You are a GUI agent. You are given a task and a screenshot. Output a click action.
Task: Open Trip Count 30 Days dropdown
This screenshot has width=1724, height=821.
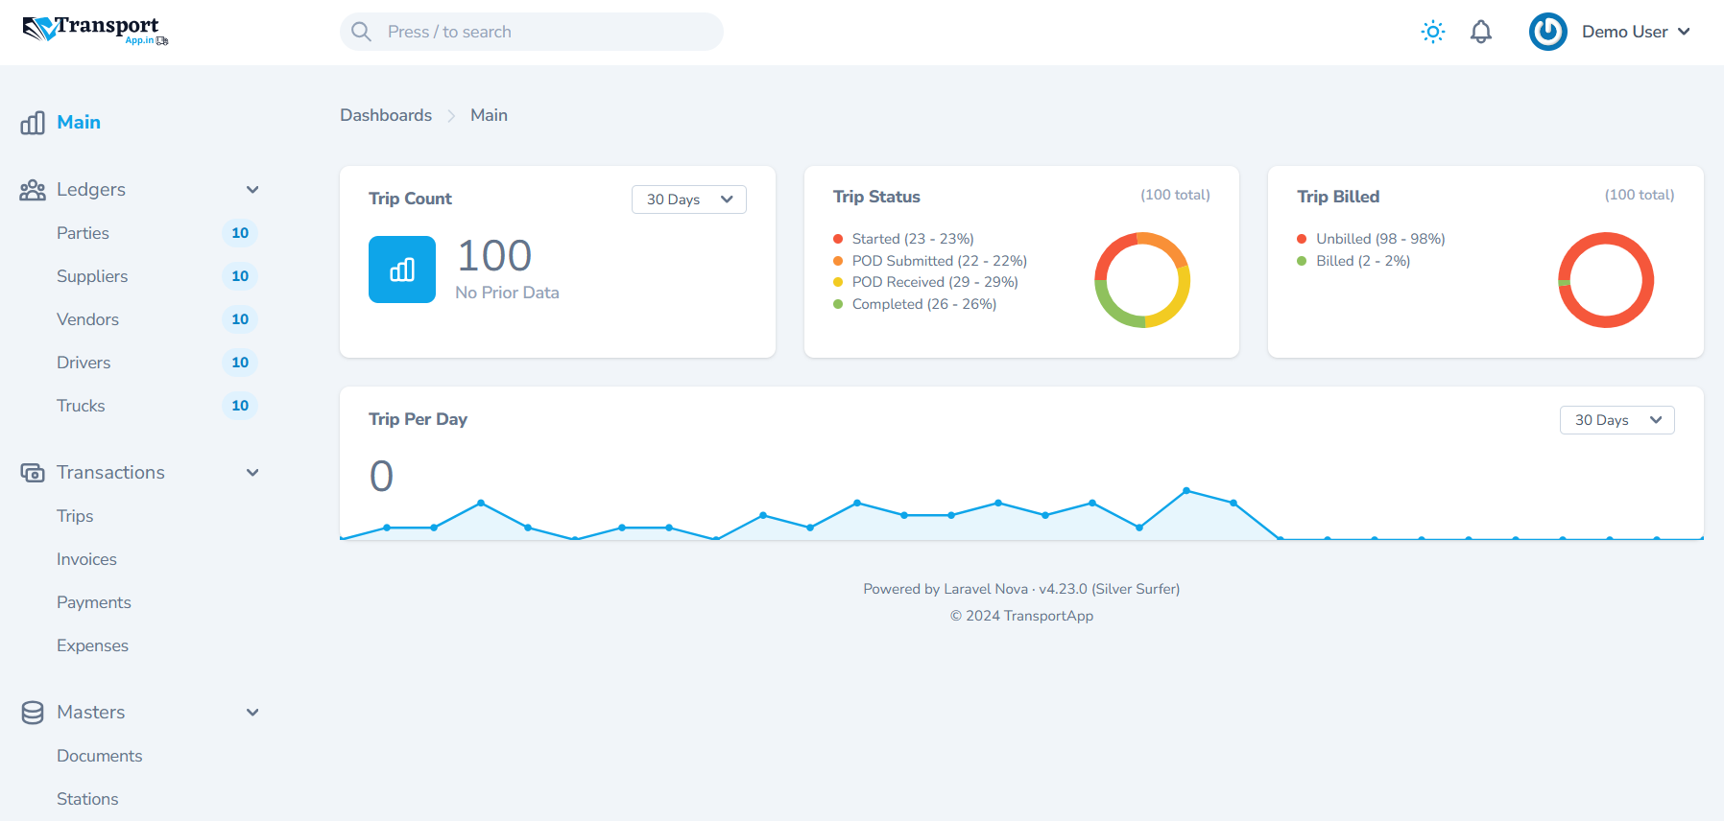pos(688,199)
